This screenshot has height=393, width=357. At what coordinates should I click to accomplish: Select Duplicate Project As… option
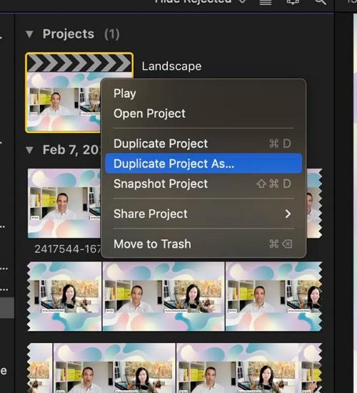203,164
